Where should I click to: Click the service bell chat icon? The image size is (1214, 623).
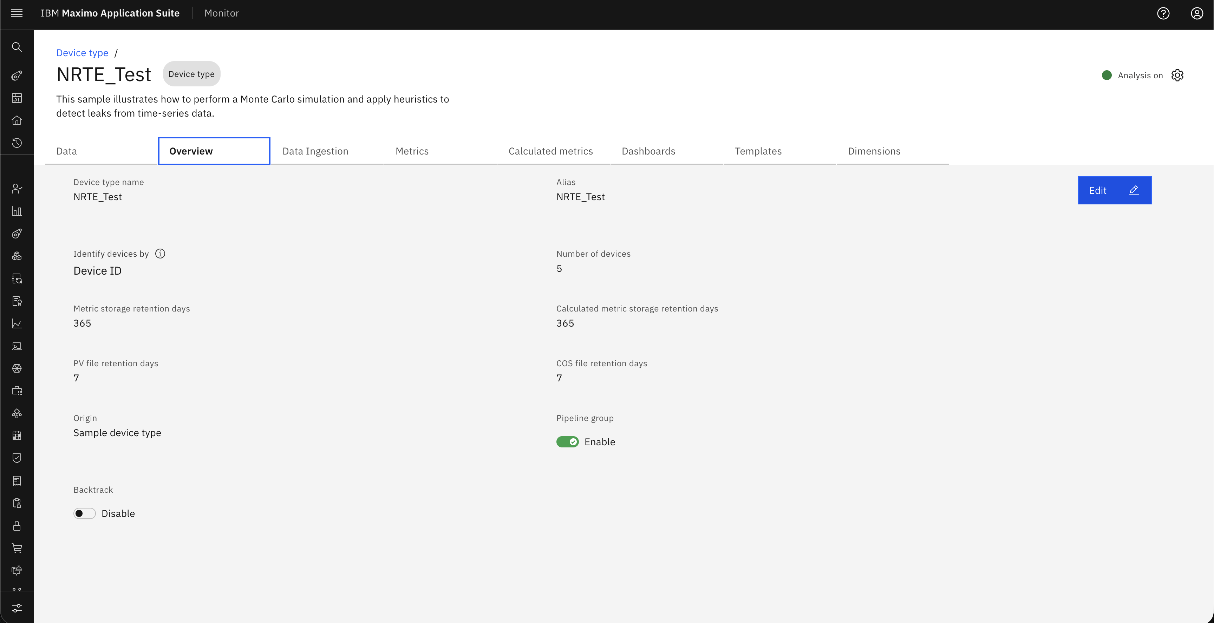point(17,571)
